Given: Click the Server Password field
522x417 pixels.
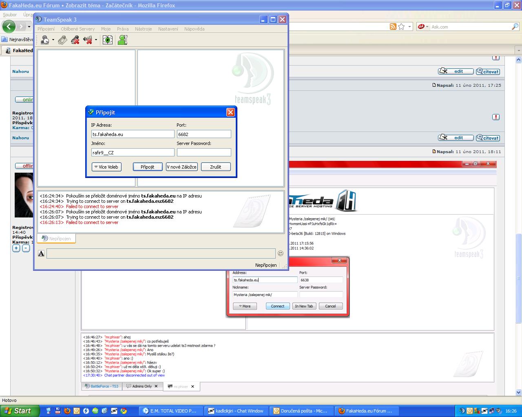Looking at the screenshot, I should click(204, 152).
